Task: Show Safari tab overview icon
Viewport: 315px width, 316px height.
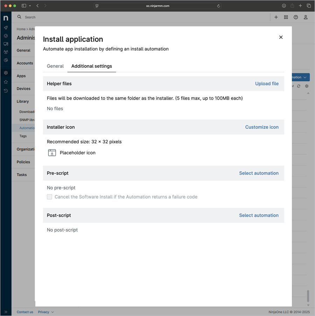Action: [309, 6]
